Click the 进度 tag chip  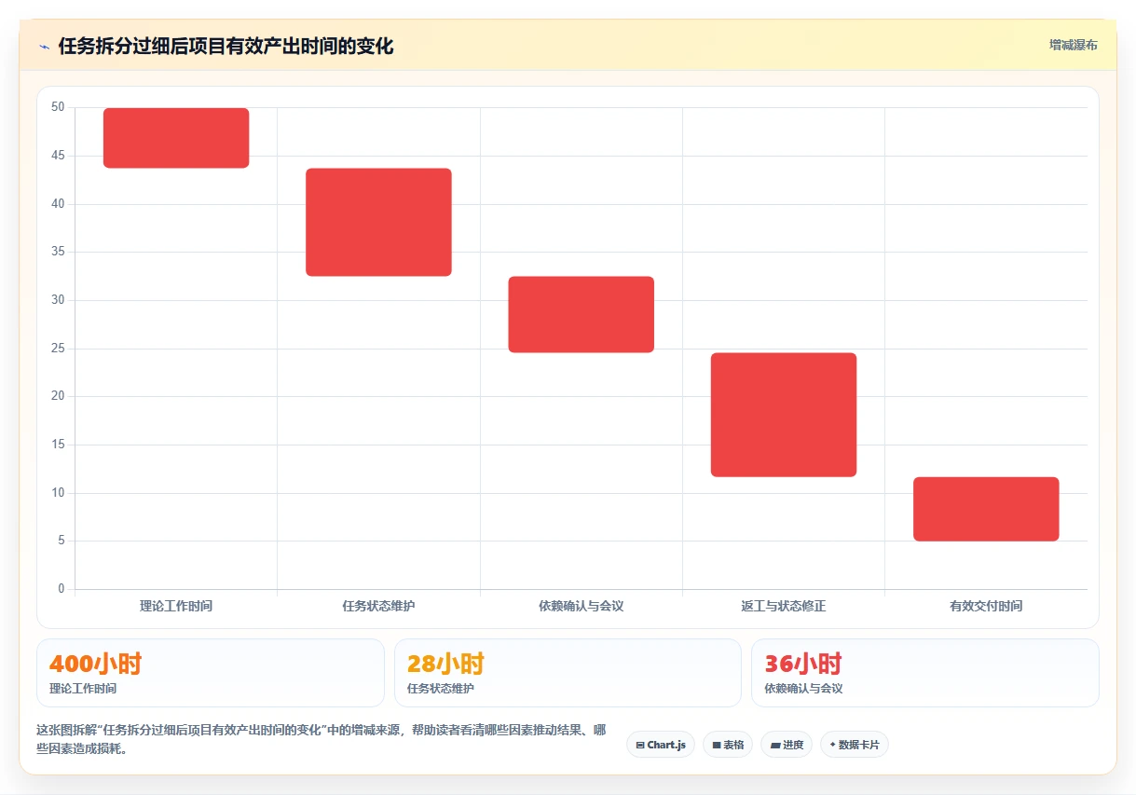pyautogui.click(x=787, y=745)
